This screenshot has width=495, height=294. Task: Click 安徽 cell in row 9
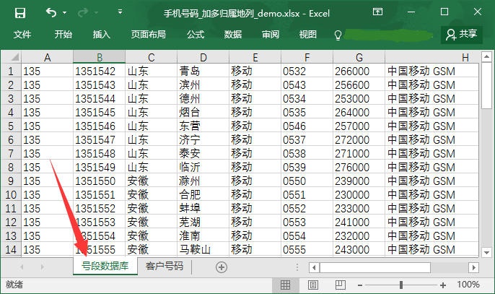(152, 181)
